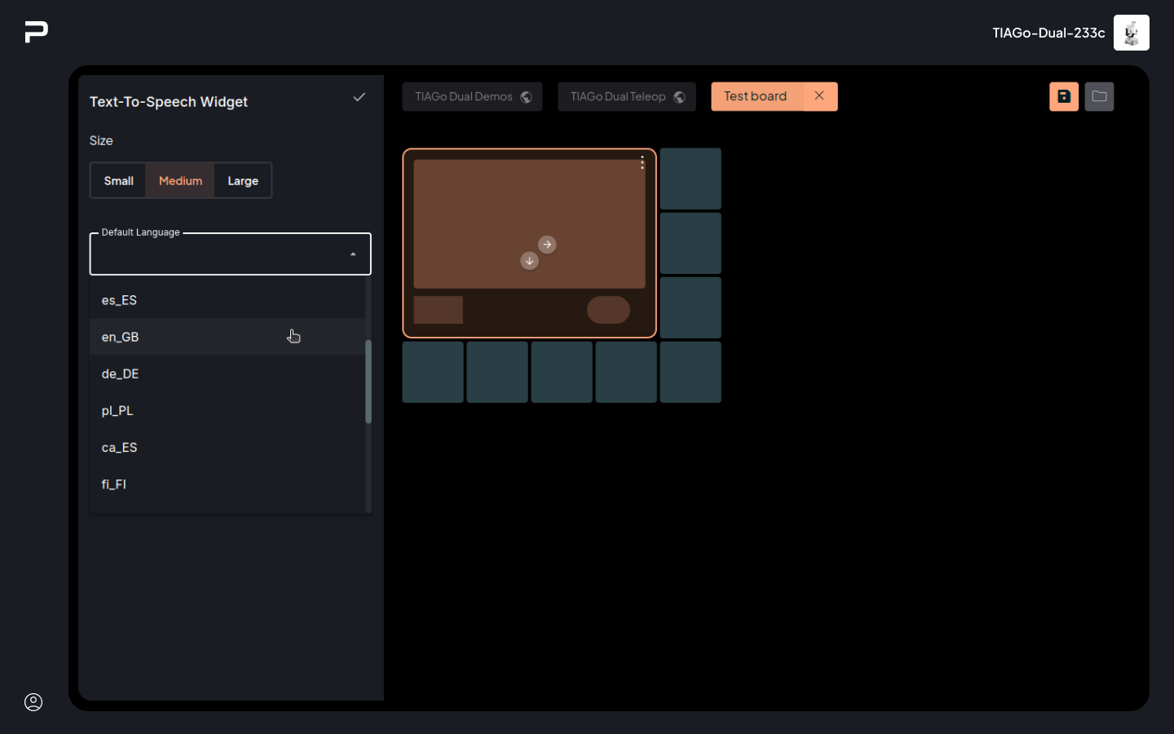Select the fi_FI language option
Viewport: 1174px width, 734px height.
coord(114,484)
